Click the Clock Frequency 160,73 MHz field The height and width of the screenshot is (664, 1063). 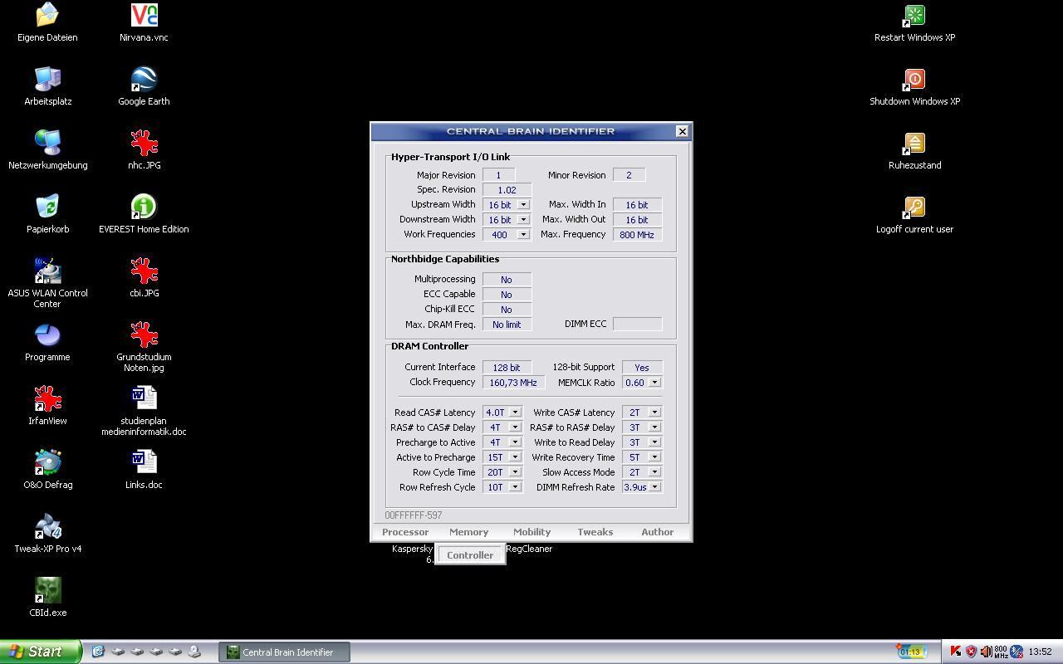tap(513, 382)
